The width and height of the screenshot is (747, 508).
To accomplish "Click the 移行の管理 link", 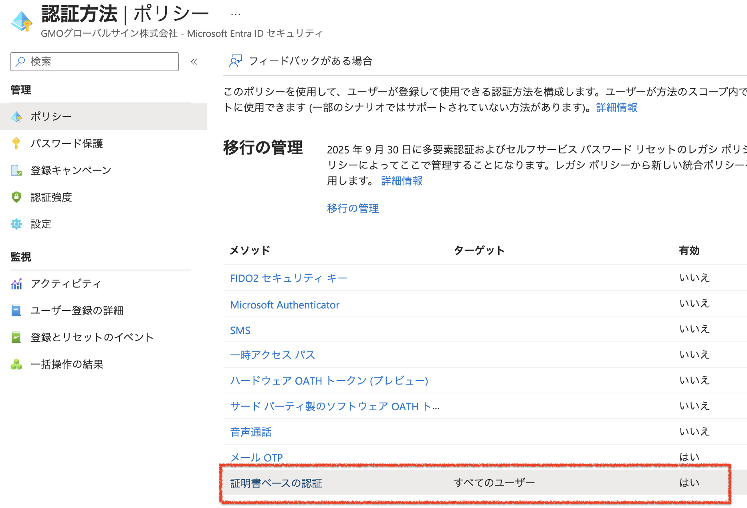I will coord(353,208).
